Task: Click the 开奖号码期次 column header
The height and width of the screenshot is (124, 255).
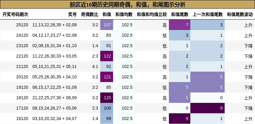Action: click(15, 14)
